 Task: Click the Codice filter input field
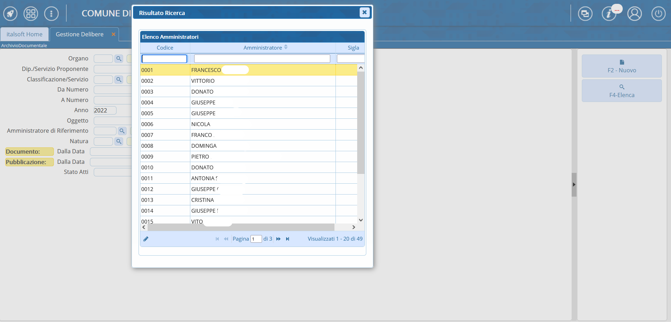[164, 59]
